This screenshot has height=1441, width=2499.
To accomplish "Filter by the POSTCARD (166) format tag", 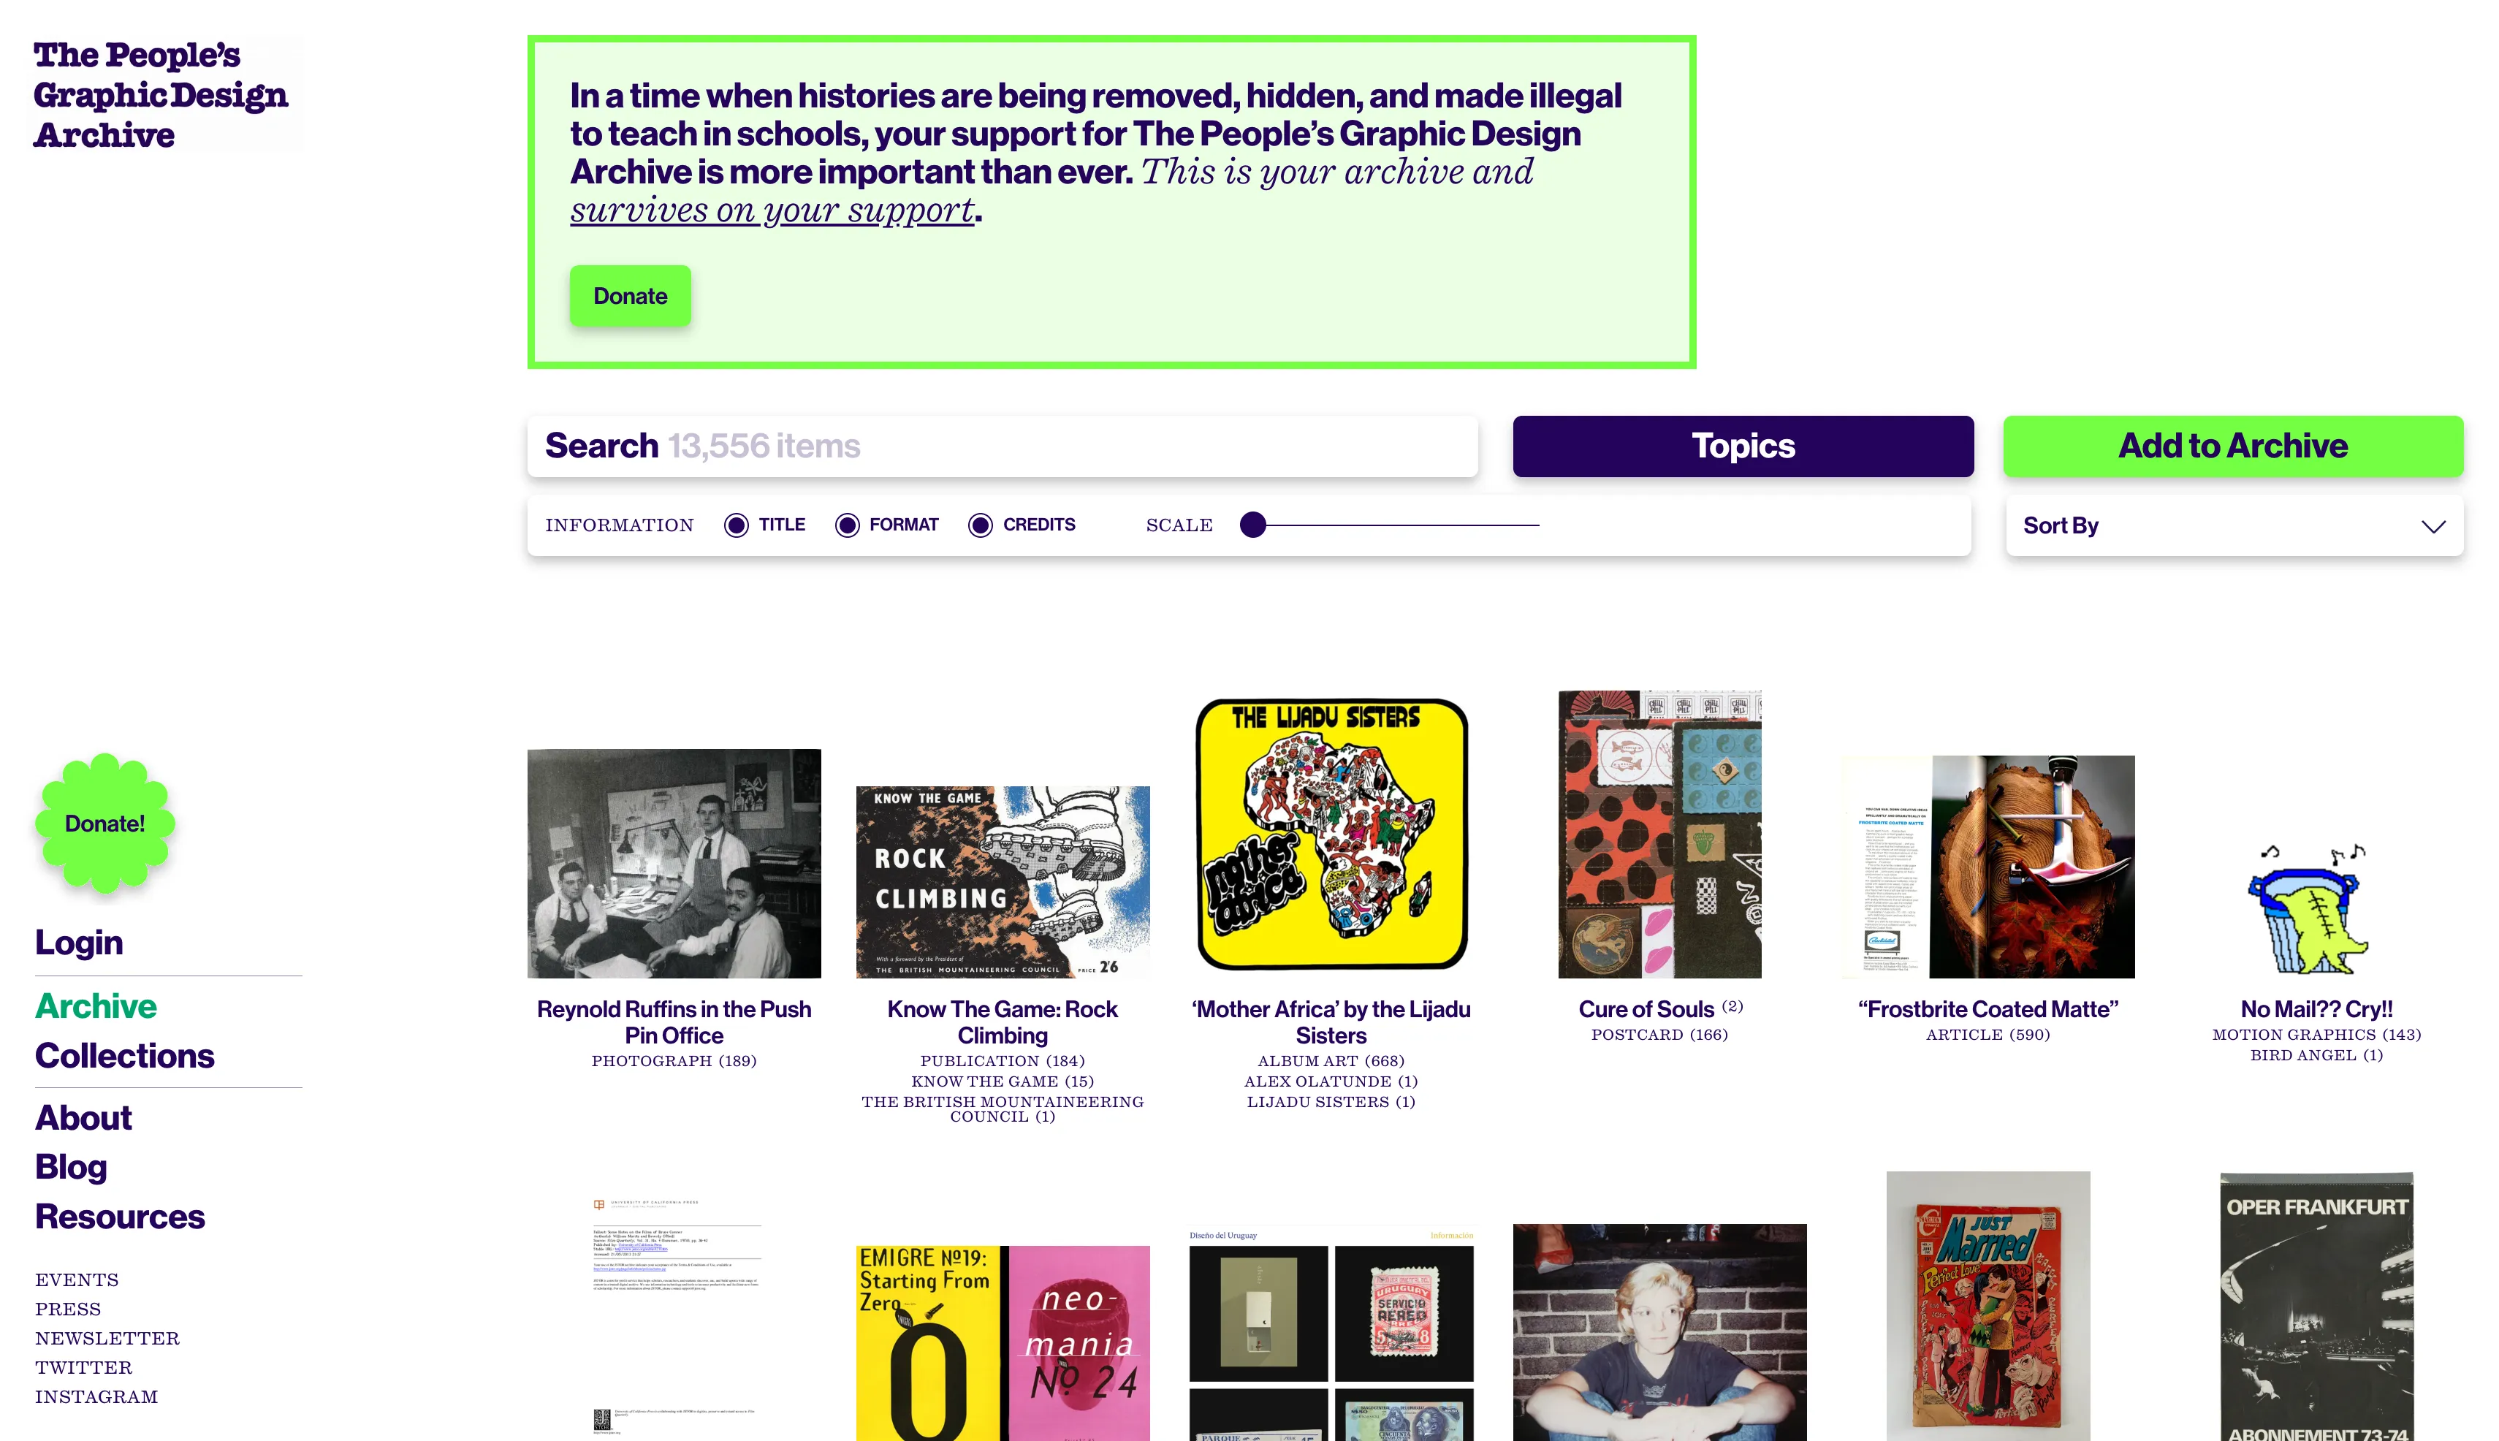I will (x=1659, y=1035).
